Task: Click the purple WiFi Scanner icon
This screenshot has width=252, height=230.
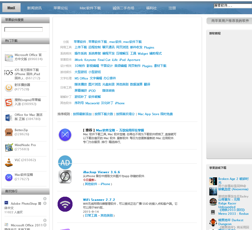Action: (65, 204)
